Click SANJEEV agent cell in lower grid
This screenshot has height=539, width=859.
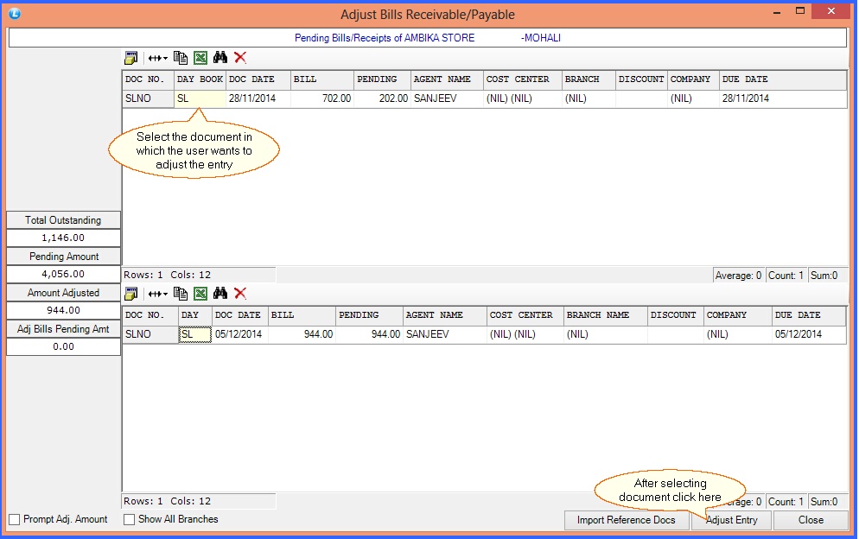[445, 334]
